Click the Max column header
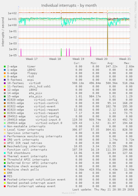 tap(127, 63)
